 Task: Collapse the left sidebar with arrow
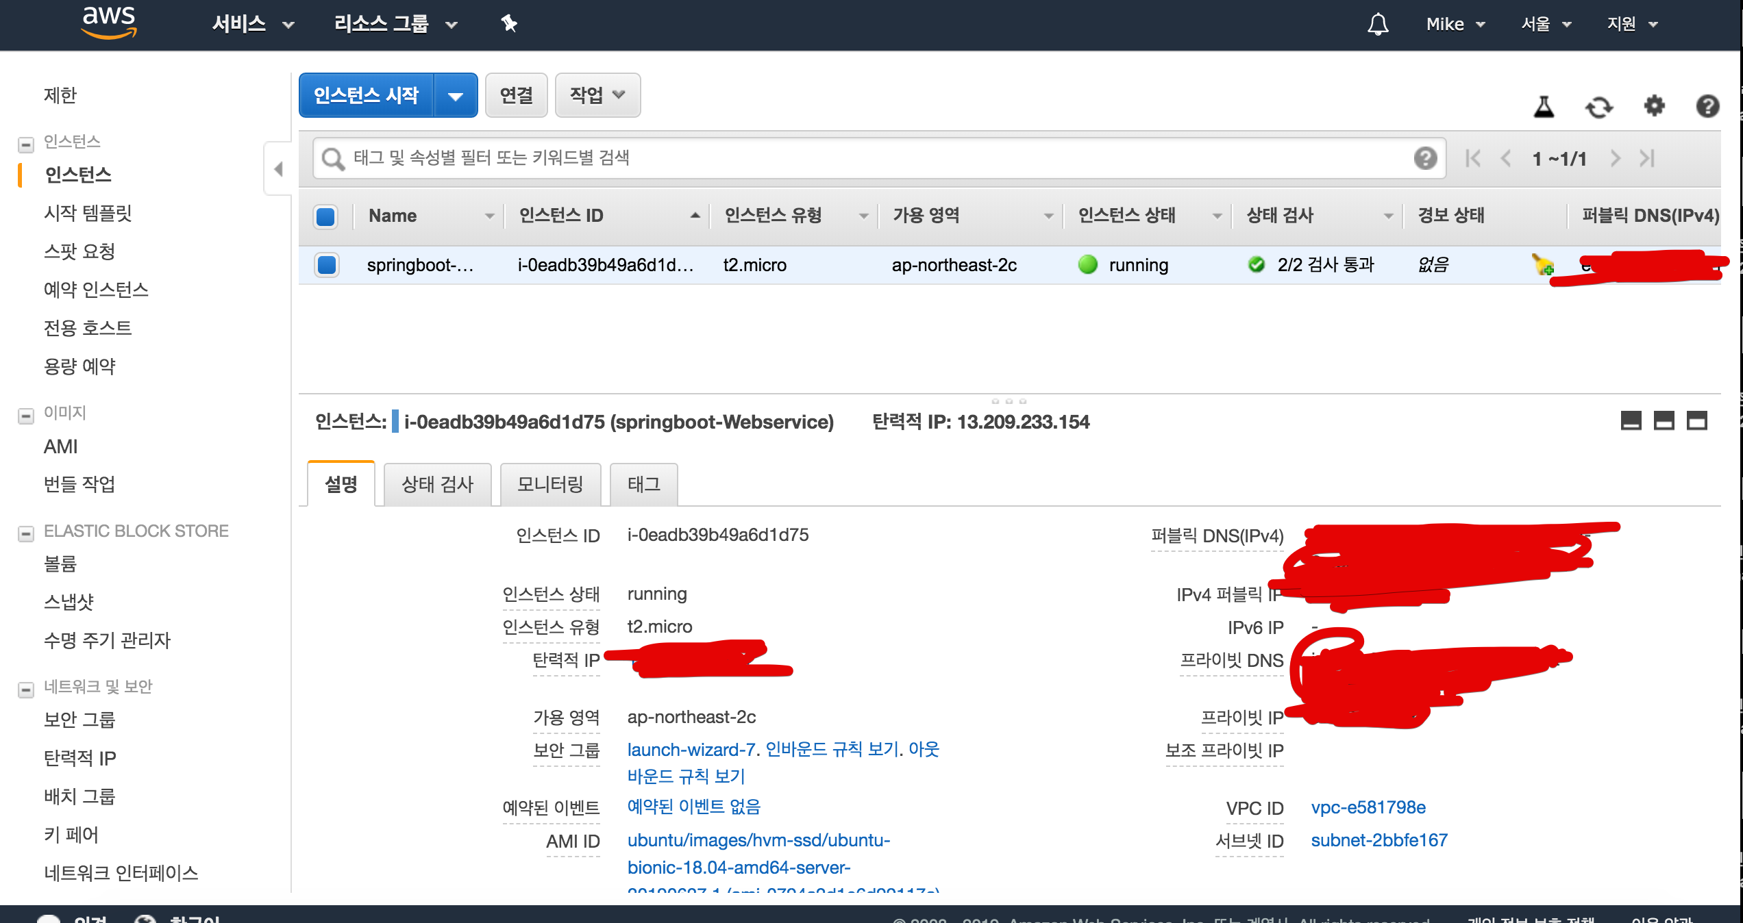pos(278,168)
